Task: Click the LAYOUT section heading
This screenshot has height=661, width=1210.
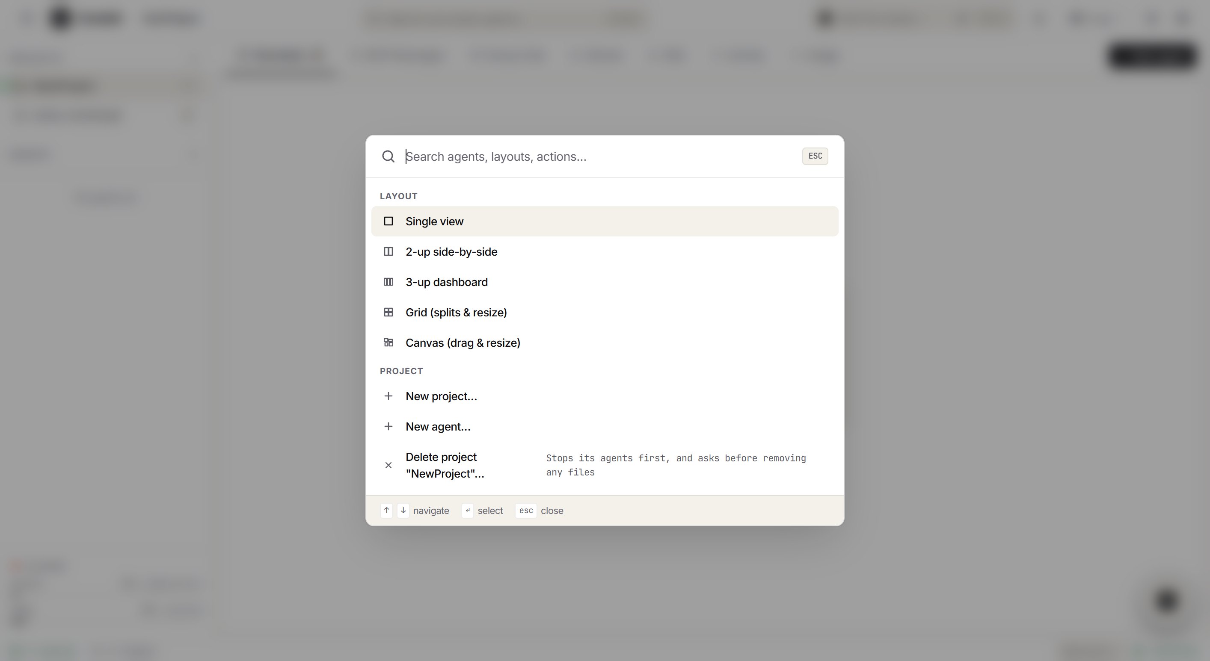Action: pos(398,196)
